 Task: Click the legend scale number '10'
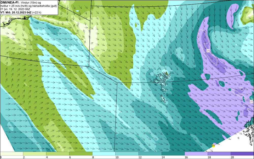point(117,157)
